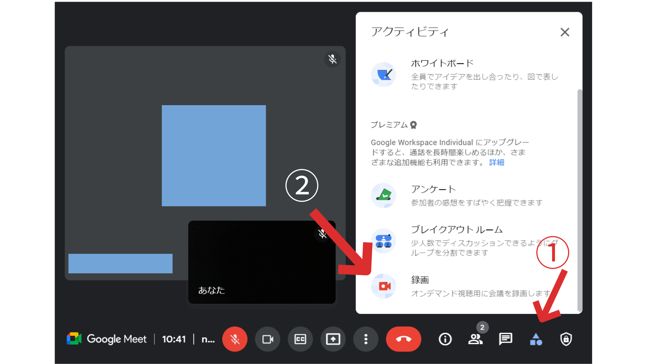Open the activities shapes icon
647x364 pixels.
(536, 339)
